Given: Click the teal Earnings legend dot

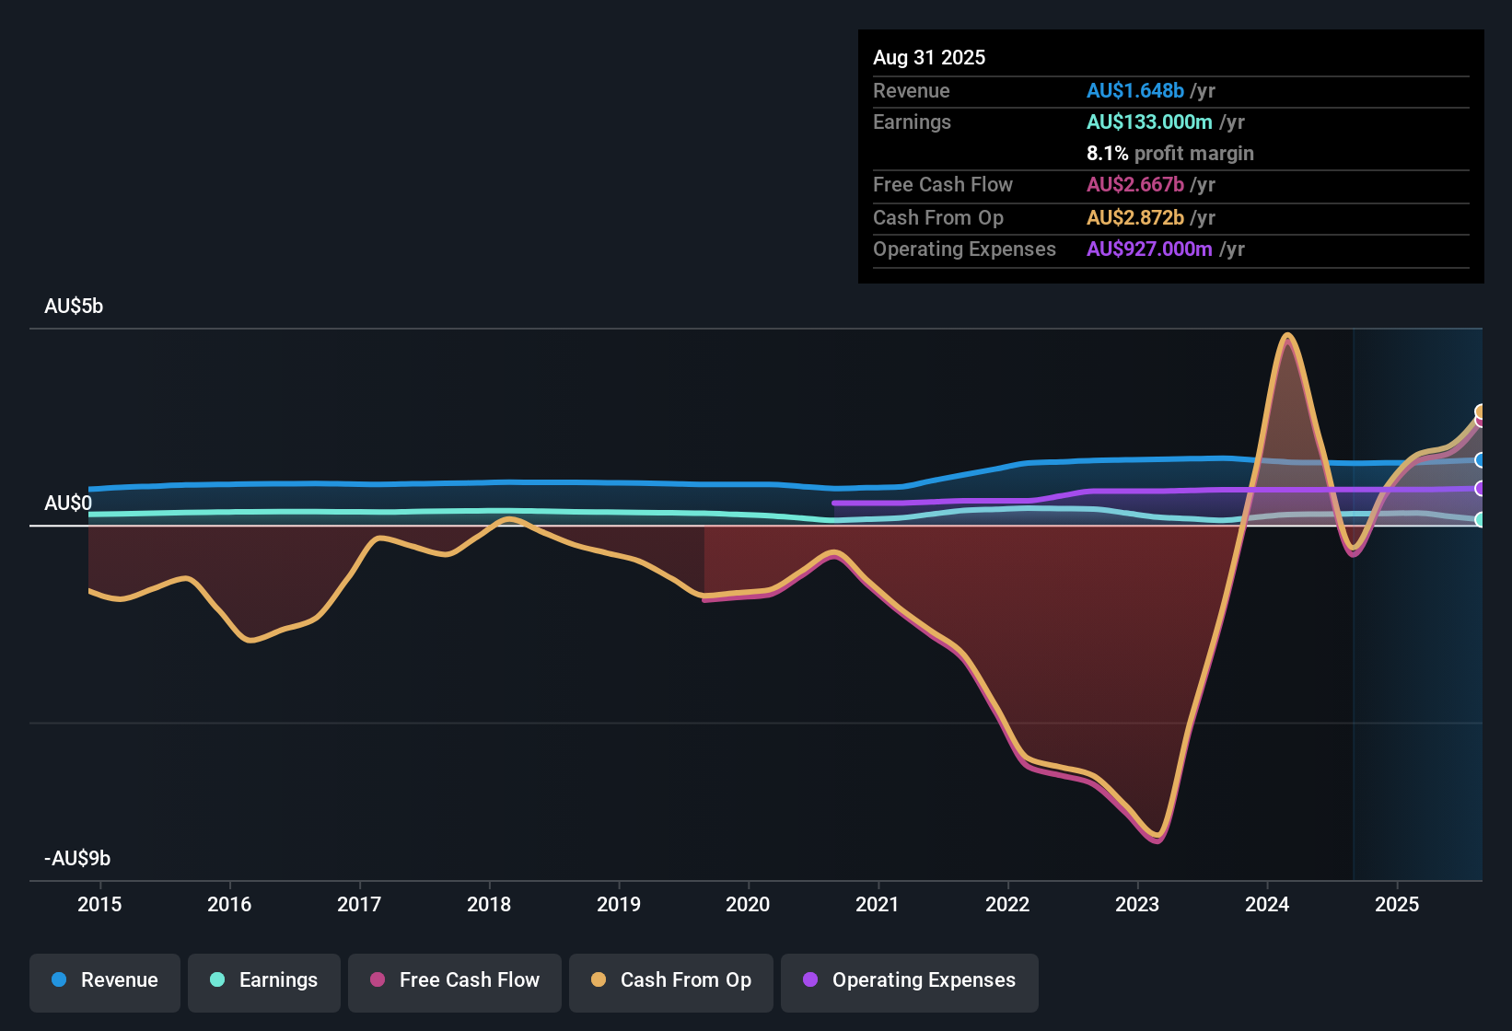Looking at the screenshot, I should 217,980.
